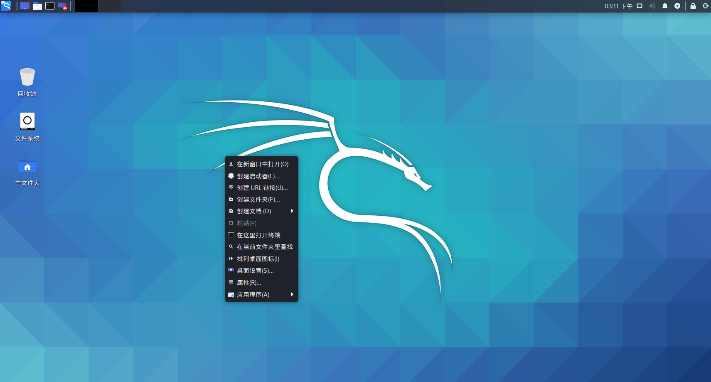Click the 应用程序(A) menu entry
The height and width of the screenshot is (382, 711).
click(261, 295)
